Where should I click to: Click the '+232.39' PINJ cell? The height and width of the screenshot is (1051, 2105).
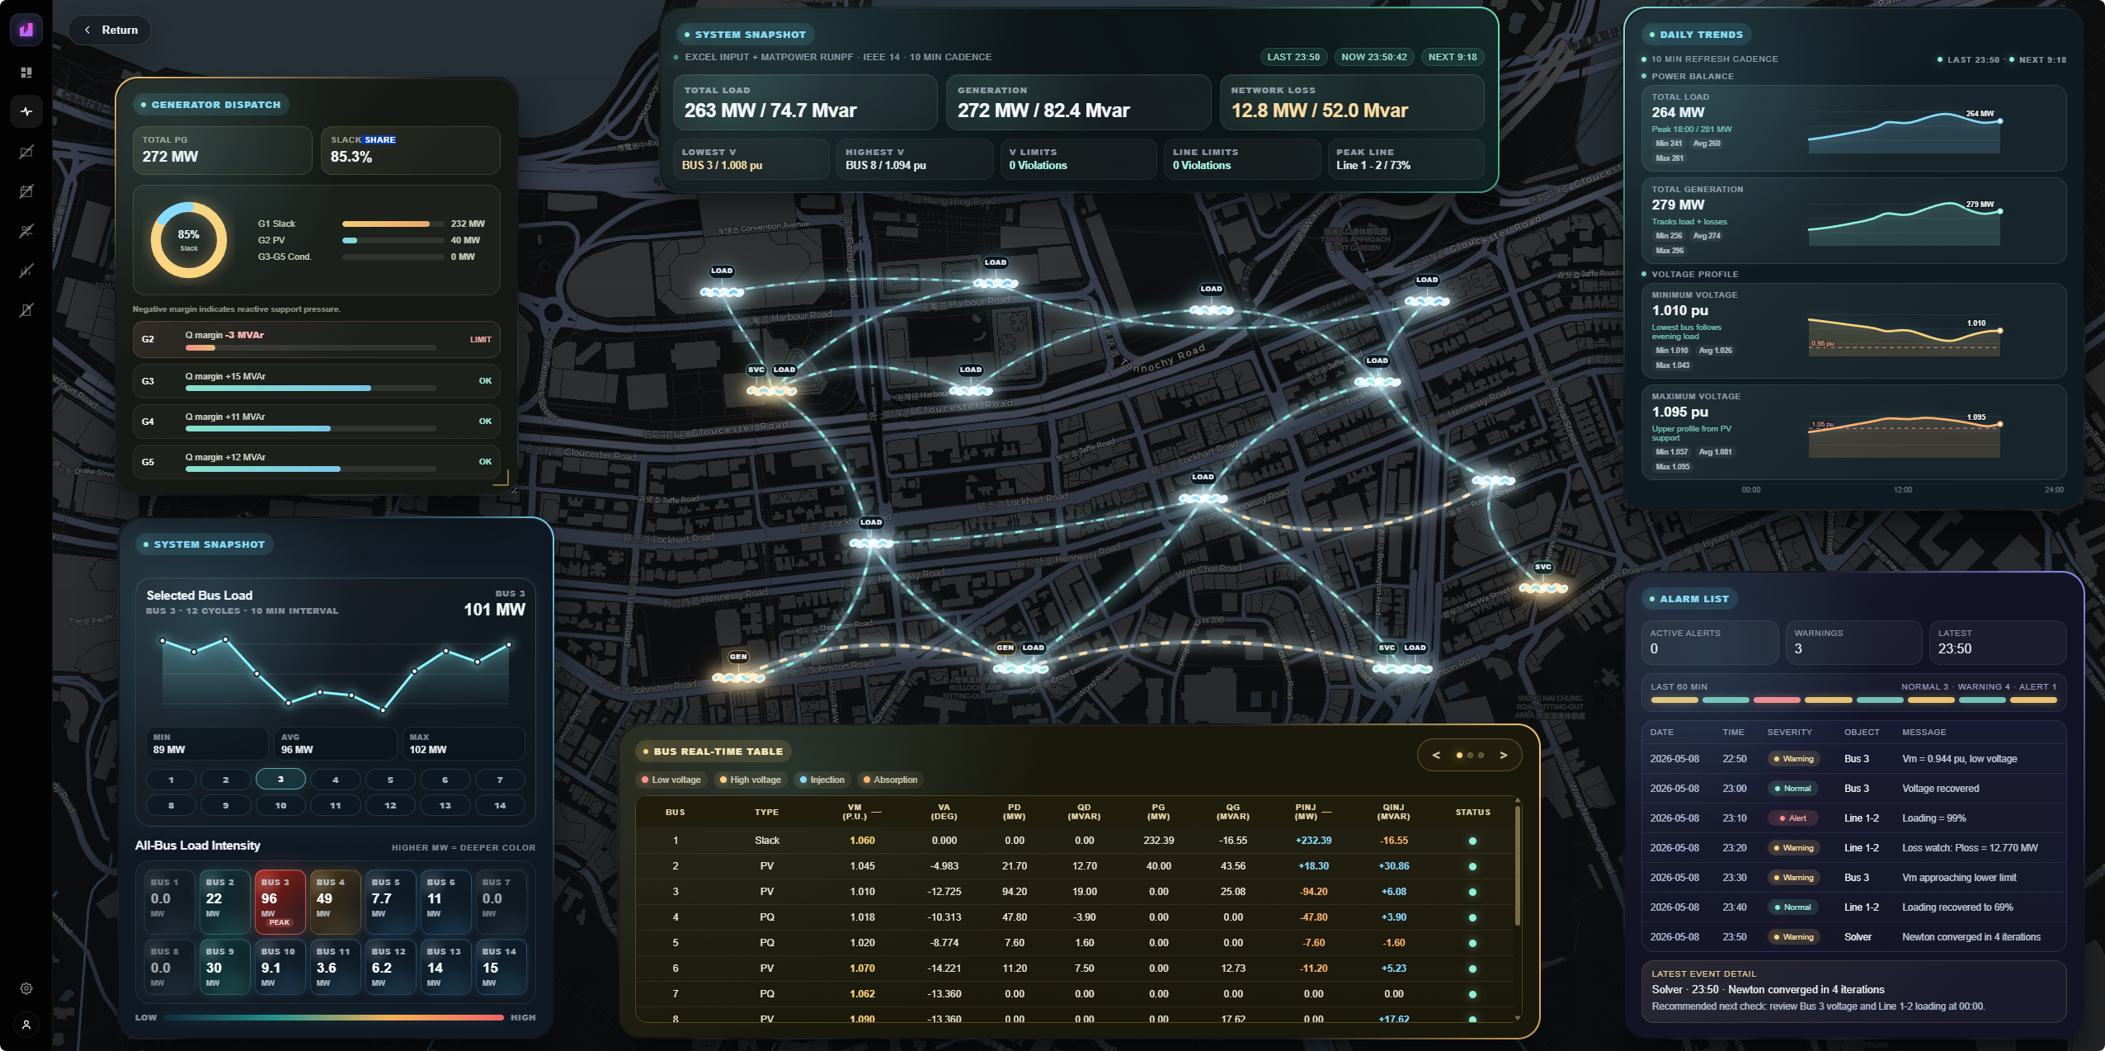1313,841
